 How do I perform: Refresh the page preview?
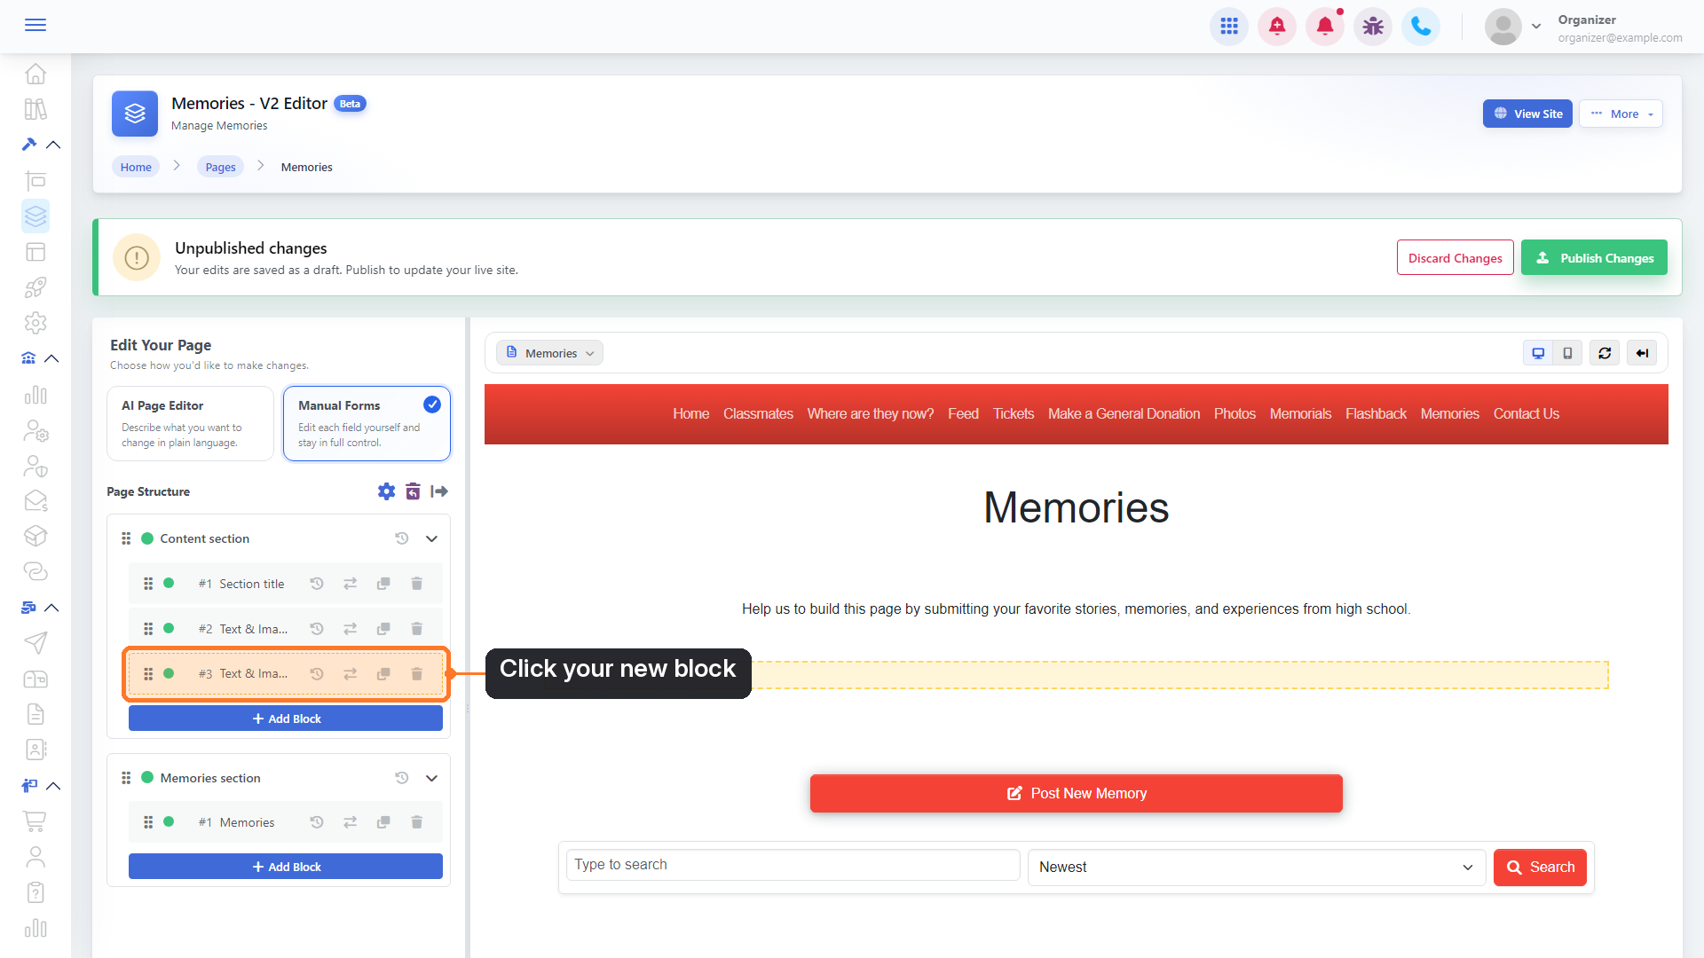click(x=1605, y=353)
